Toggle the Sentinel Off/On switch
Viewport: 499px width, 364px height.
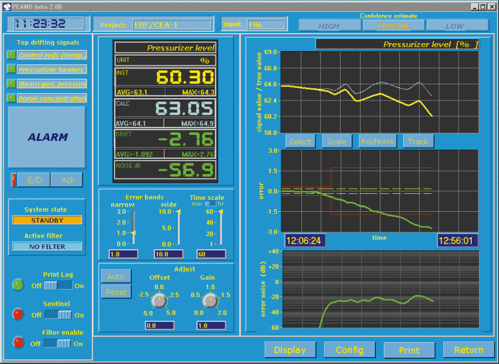[63, 314]
